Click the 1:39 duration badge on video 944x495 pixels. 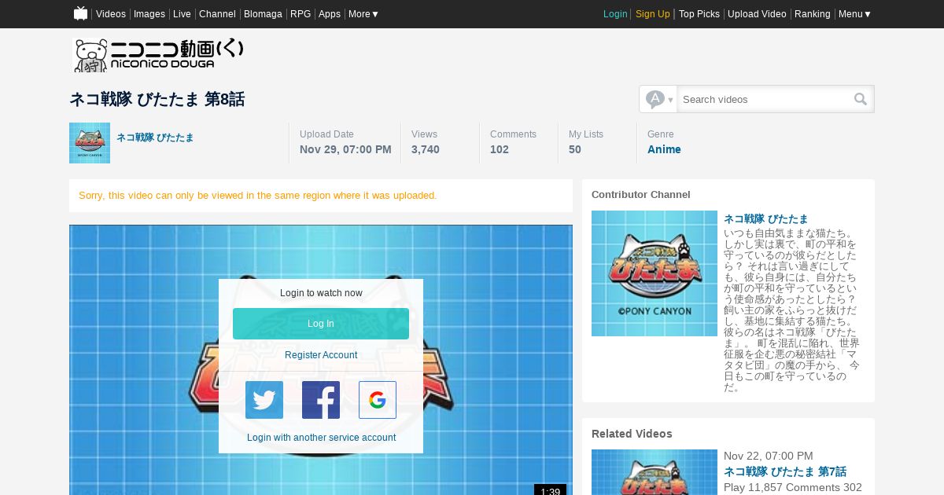[550, 490]
